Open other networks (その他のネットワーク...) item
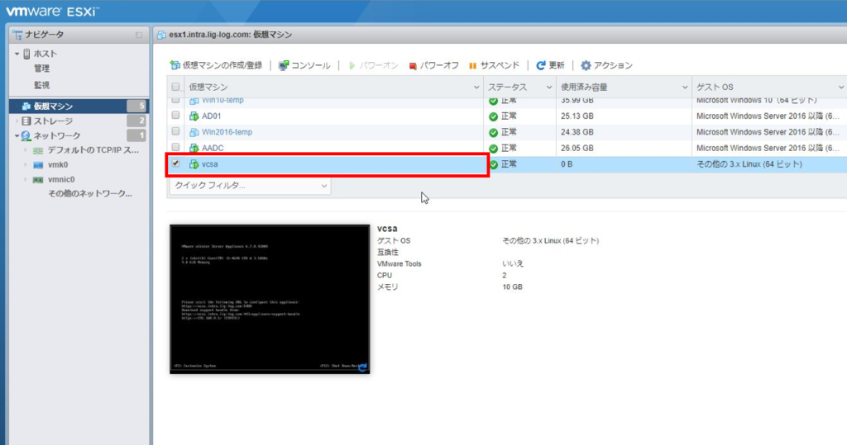 coord(89,194)
